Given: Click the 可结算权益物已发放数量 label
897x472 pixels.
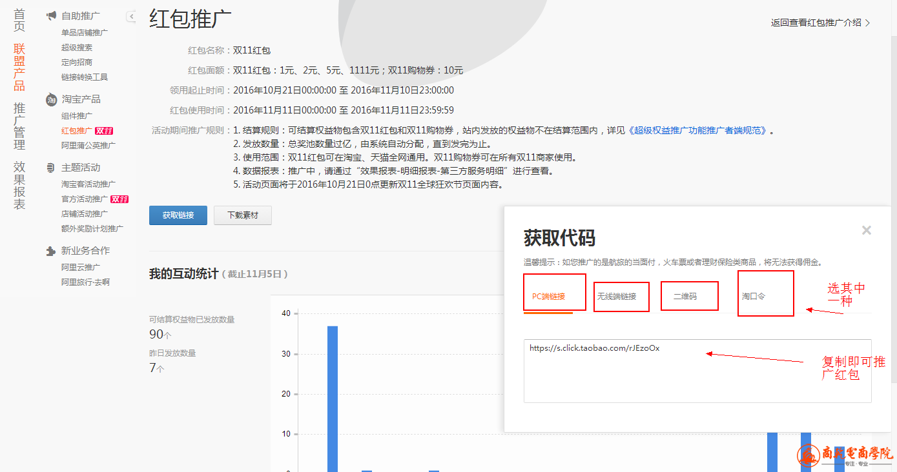Looking at the screenshot, I should [x=192, y=319].
